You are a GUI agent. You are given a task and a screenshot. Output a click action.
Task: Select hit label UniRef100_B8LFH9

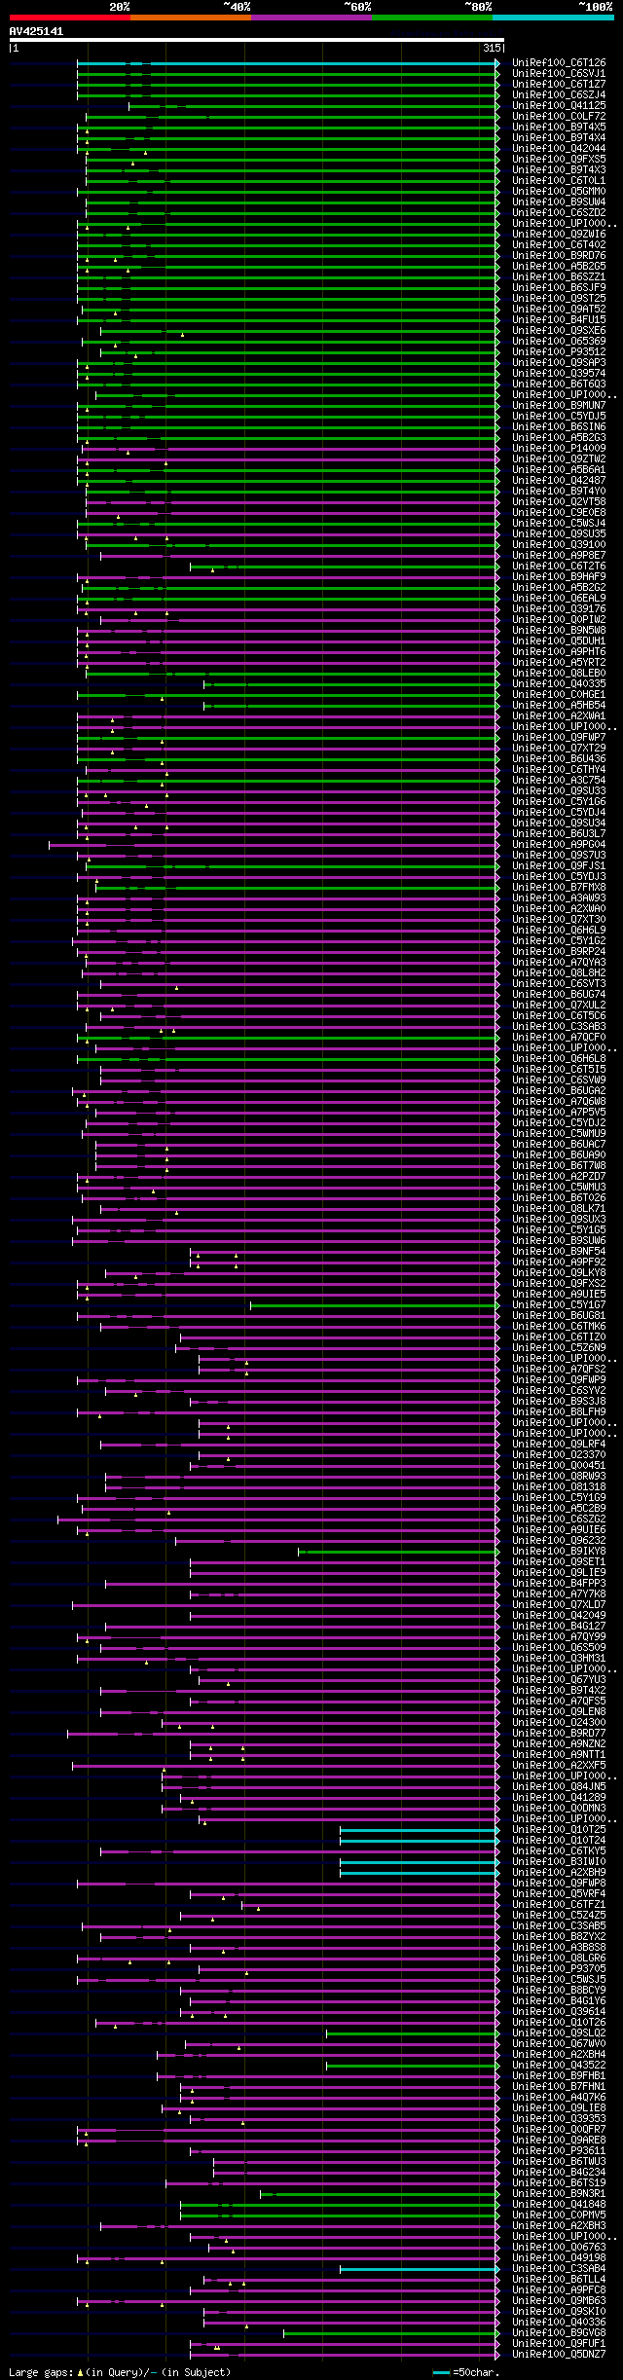coord(559,1412)
